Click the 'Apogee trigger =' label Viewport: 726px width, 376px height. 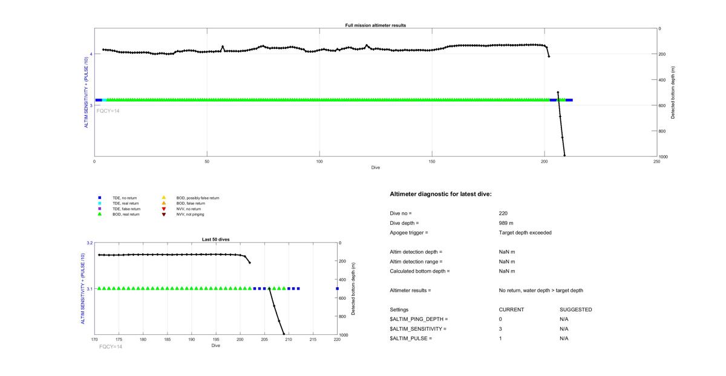point(409,233)
